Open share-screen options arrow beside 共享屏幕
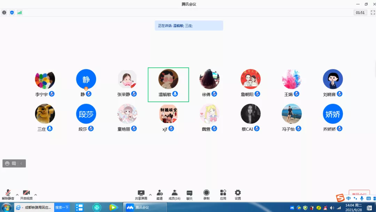 point(150,195)
